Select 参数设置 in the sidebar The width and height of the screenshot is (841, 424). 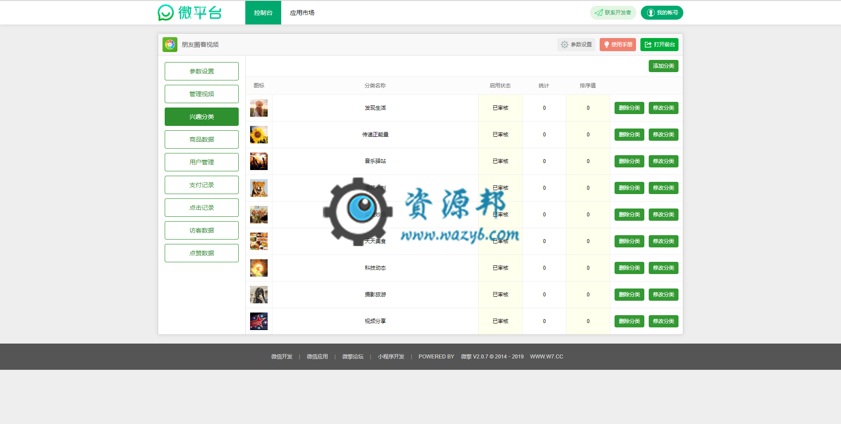[x=201, y=71]
